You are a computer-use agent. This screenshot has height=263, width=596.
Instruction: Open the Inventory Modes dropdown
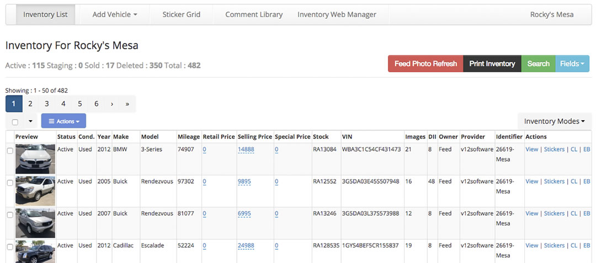554,121
